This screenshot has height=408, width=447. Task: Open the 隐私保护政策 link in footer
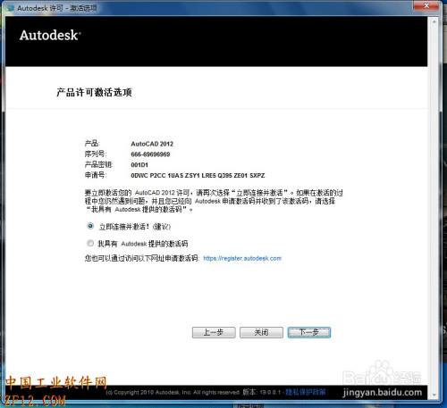tap(306, 392)
